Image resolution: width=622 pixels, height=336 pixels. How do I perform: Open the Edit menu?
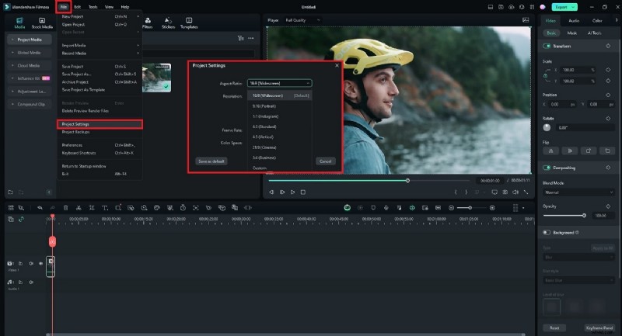(x=77, y=7)
